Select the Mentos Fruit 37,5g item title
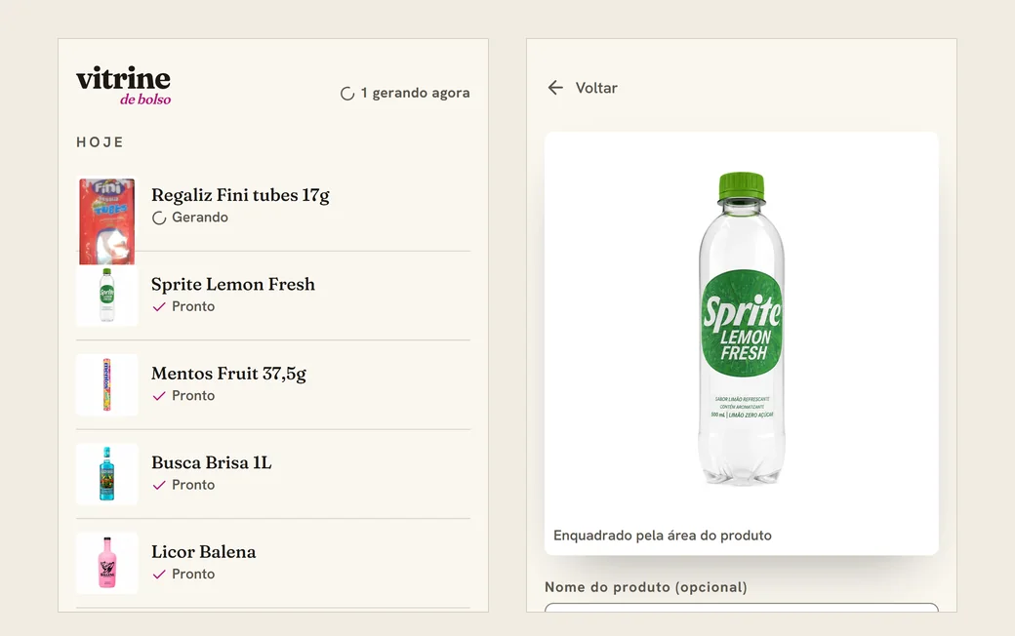 pos(228,374)
